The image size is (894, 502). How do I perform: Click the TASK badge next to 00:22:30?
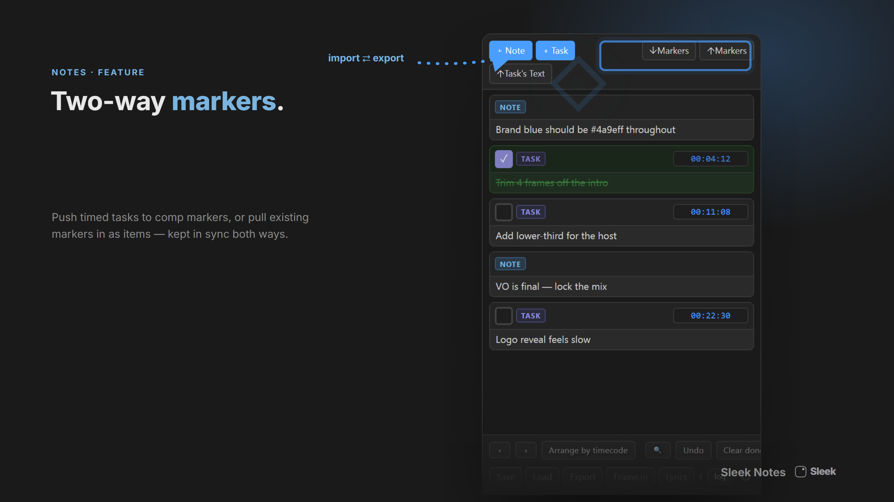tap(531, 316)
